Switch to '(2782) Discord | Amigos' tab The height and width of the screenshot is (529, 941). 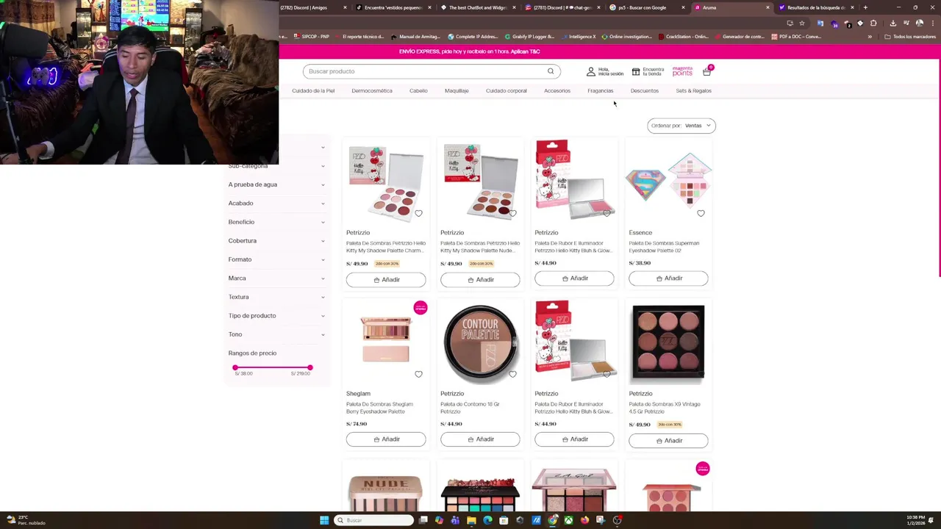[307, 7]
